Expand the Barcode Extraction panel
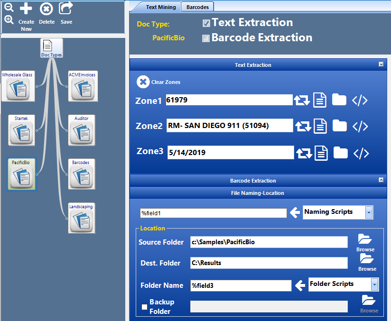391x321 pixels. click(381, 180)
